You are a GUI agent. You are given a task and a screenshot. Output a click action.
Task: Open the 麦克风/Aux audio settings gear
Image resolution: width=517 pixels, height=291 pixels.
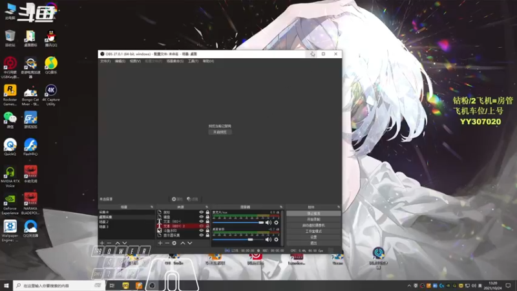click(x=277, y=222)
